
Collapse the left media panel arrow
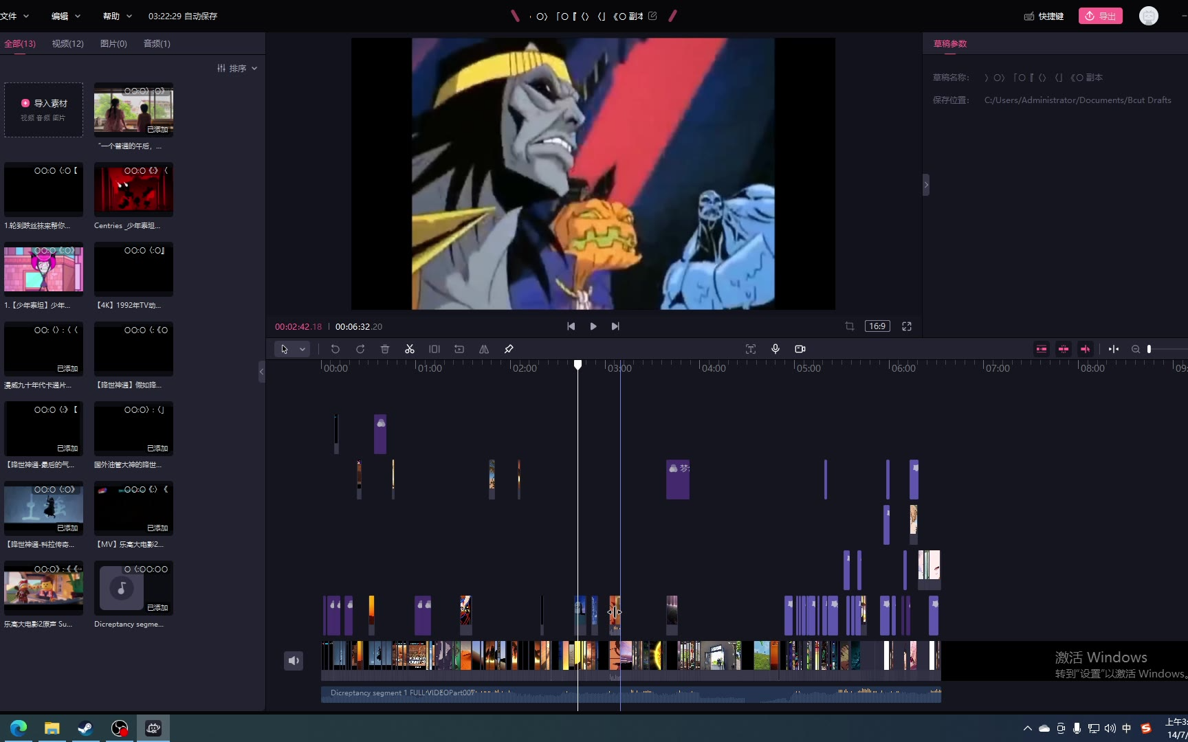[261, 372]
